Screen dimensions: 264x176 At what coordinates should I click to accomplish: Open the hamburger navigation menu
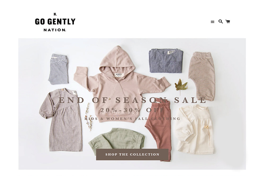(x=212, y=22)
